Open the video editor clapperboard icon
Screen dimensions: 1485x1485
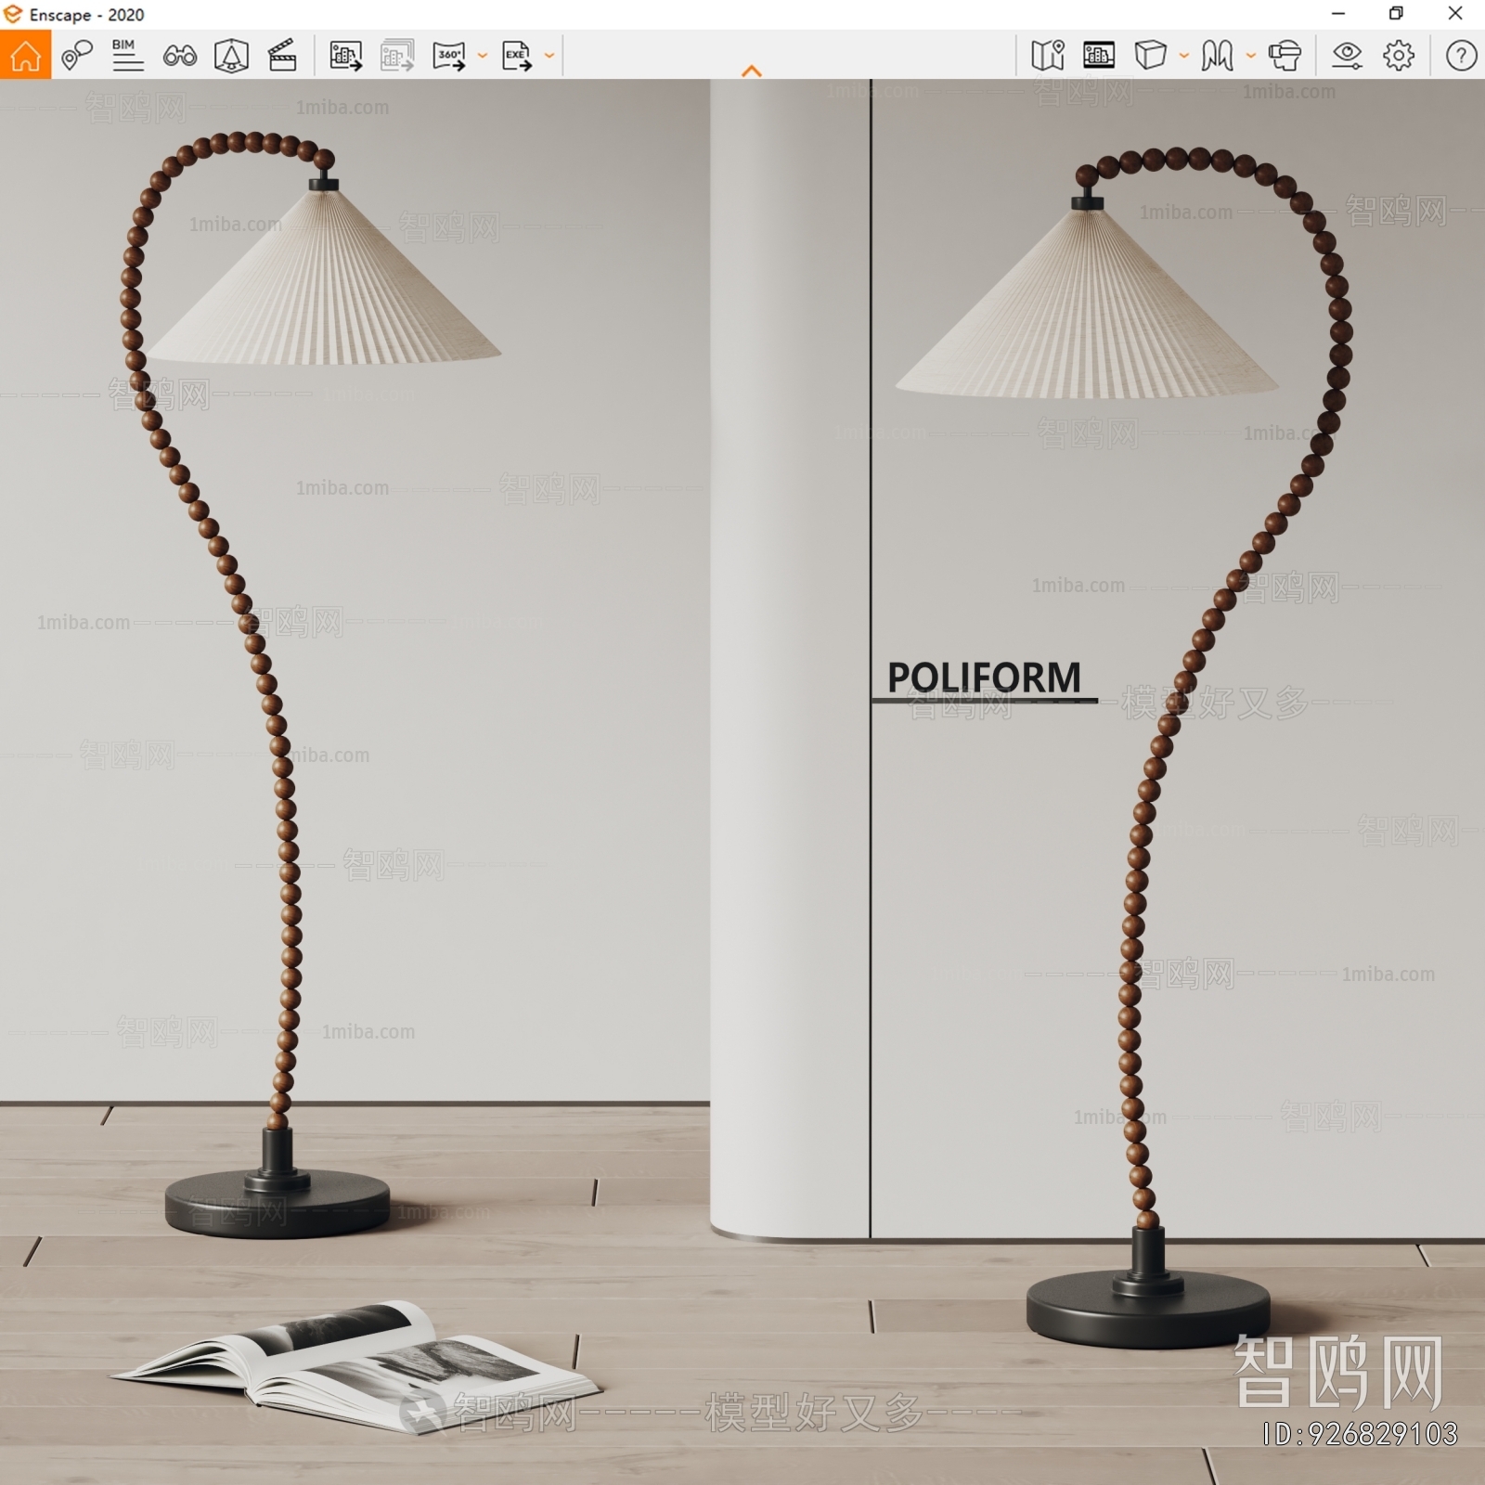282,56
